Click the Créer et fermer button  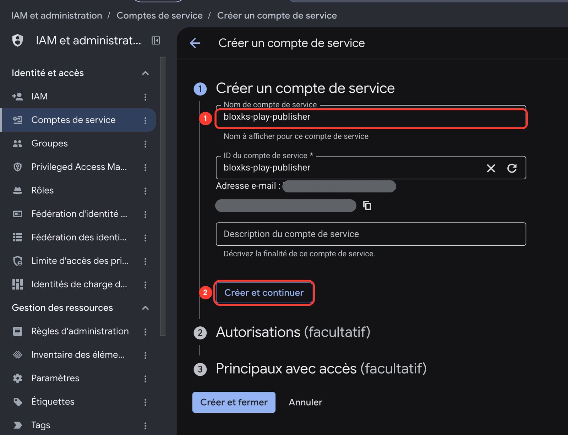click(x=234, y=402)
